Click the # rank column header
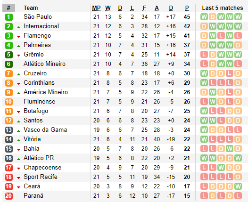The image size is (248, 202). click(x=8, y=8)
